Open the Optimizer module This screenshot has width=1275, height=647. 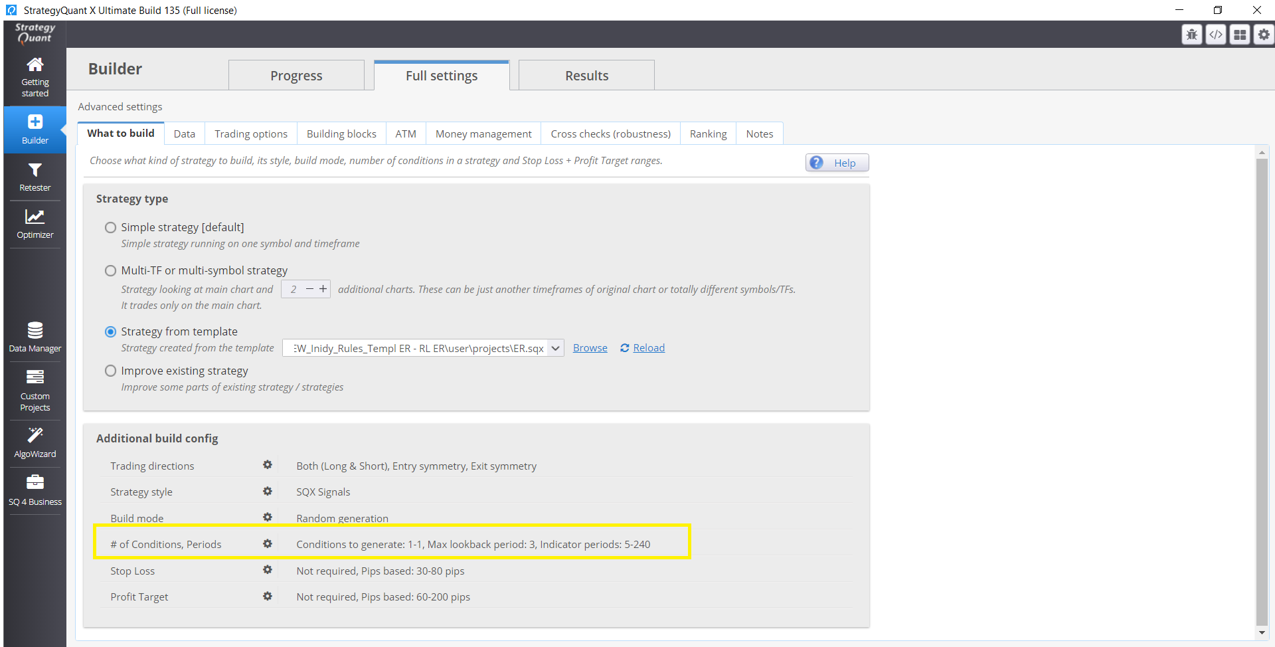35,224
